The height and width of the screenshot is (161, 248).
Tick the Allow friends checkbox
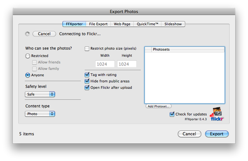point(34,63)
